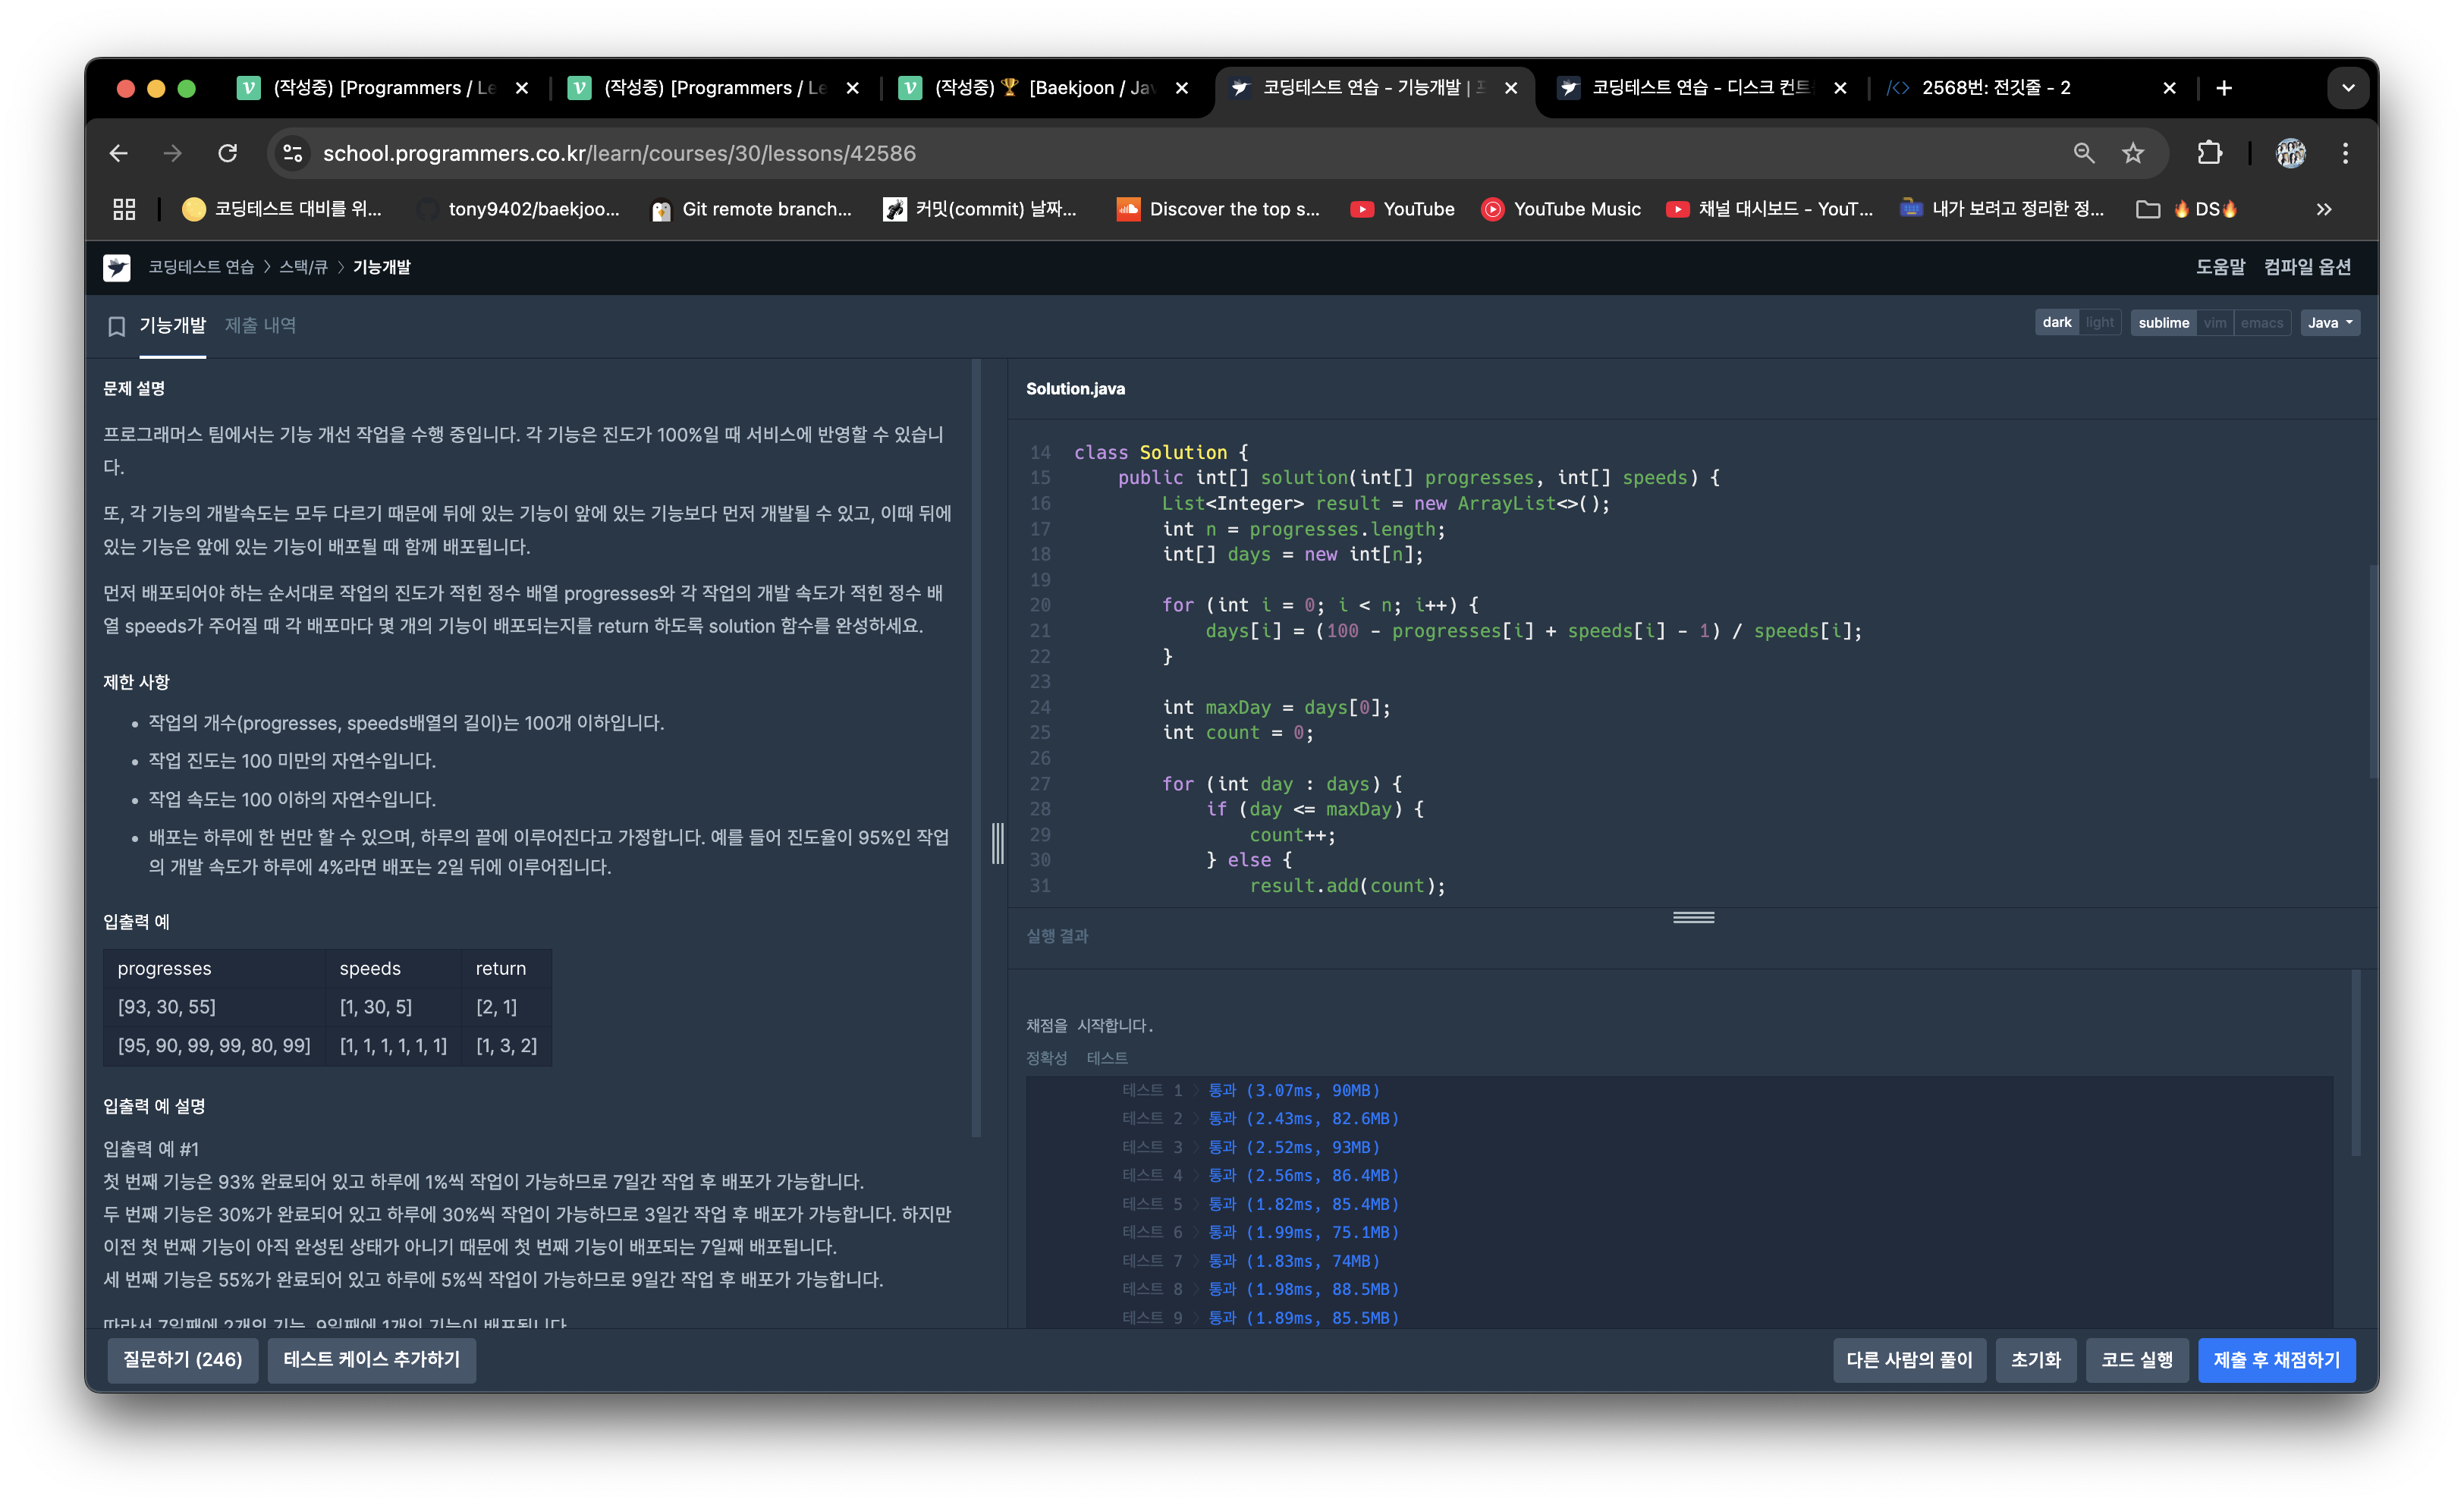Open the apps grid in bookmarks bar
Viewport: 2464px width, 1505px height.
pyautogui.click(x=124, y=209)
